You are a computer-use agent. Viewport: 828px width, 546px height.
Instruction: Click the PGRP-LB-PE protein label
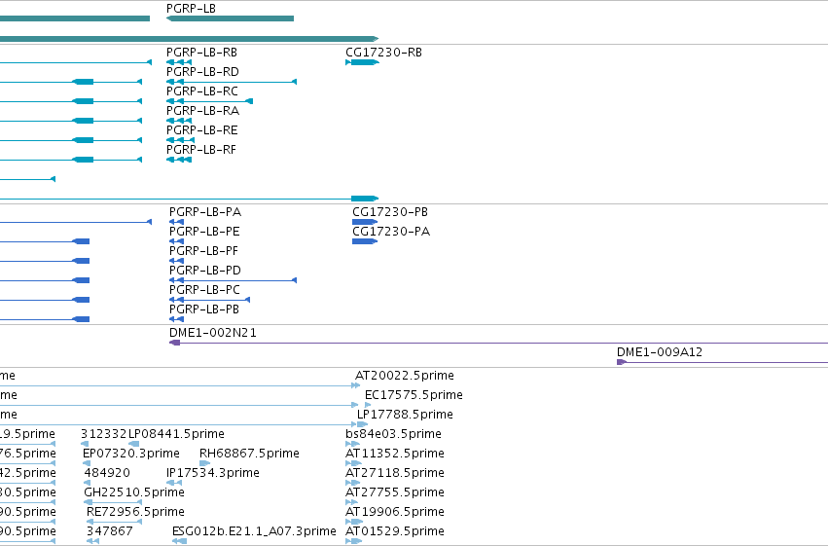point(204,232)
